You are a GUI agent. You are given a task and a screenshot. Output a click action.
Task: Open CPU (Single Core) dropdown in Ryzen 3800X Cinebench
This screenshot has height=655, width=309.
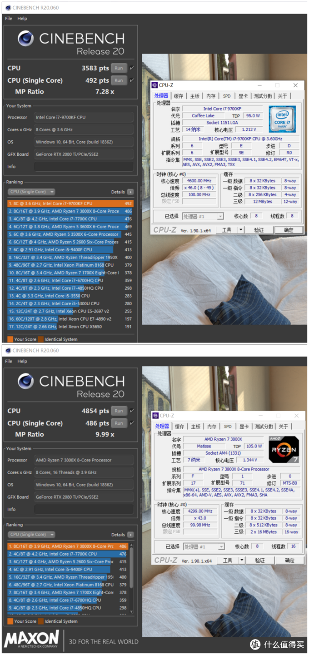pyautogui.click(x=31, y=535)
